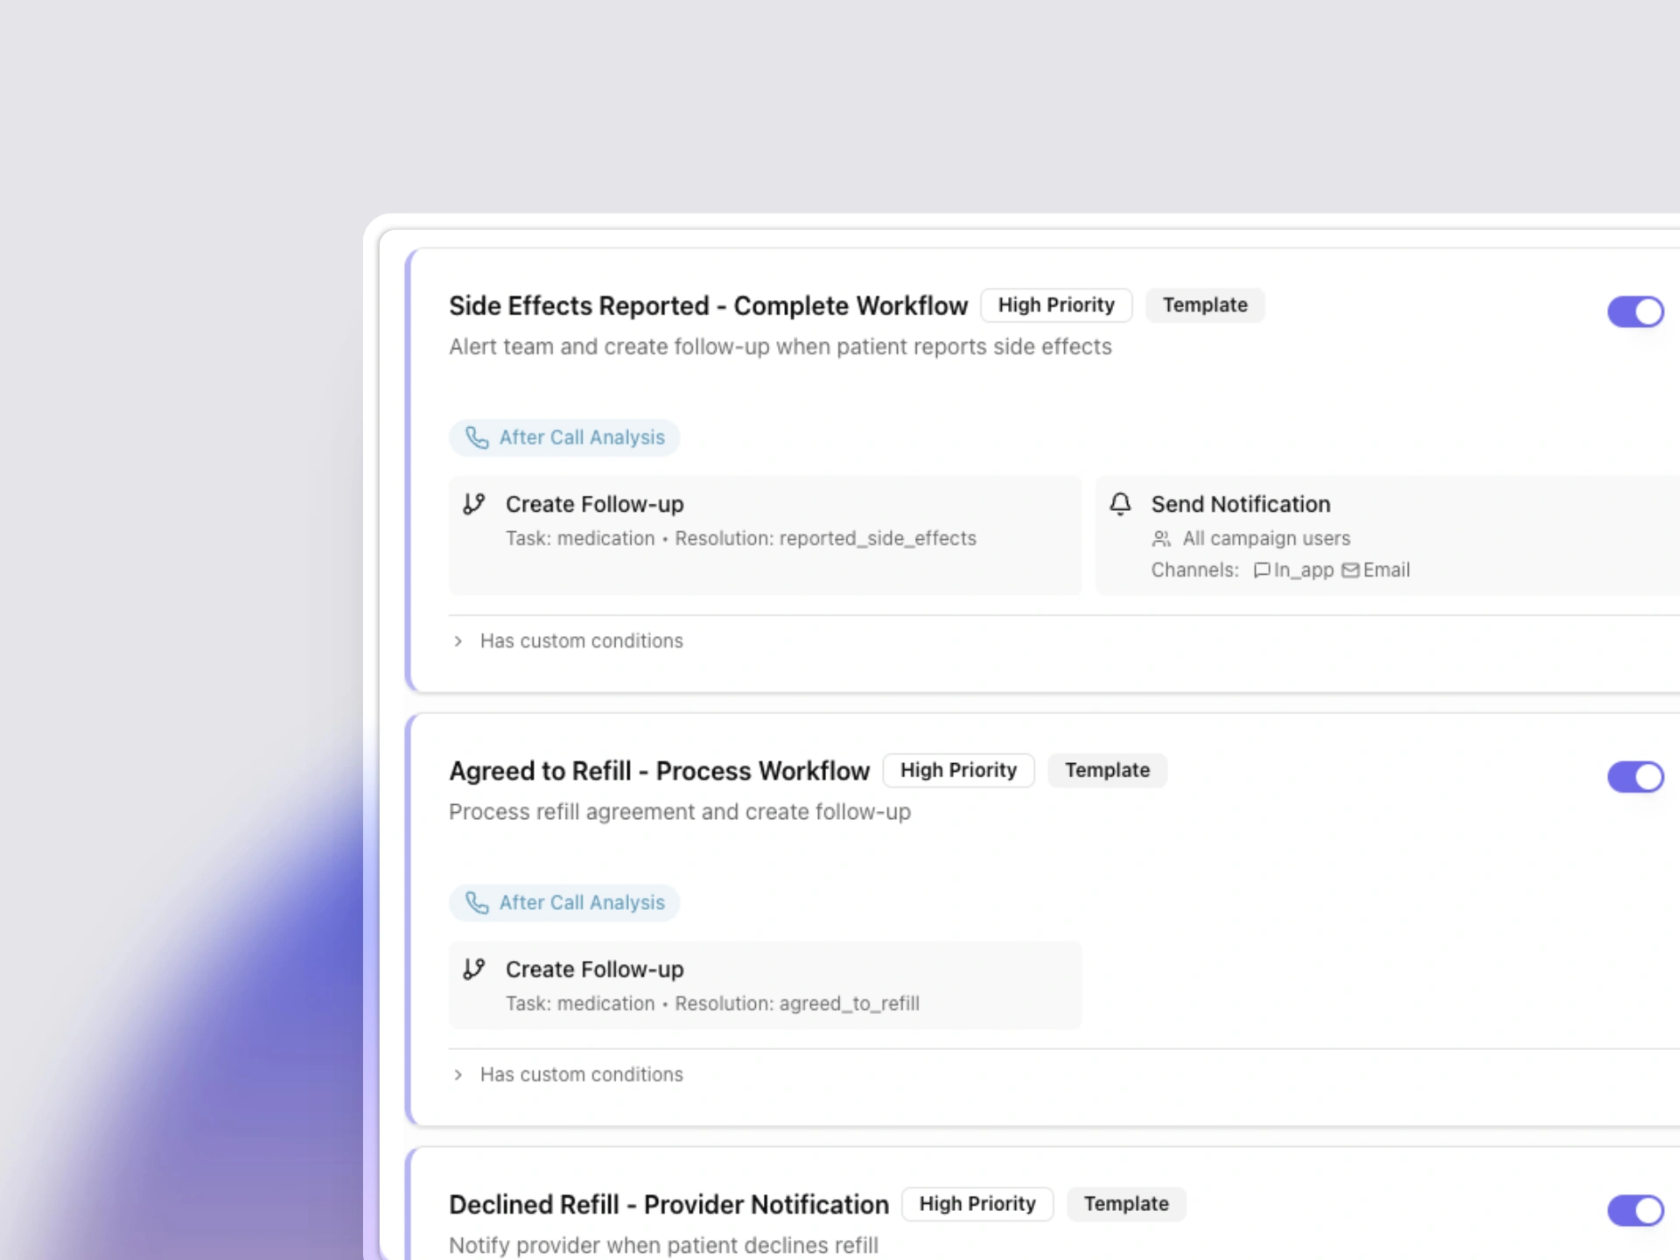
Task: Open the After Call Analysis trigger badge
Action: (564, 437)
